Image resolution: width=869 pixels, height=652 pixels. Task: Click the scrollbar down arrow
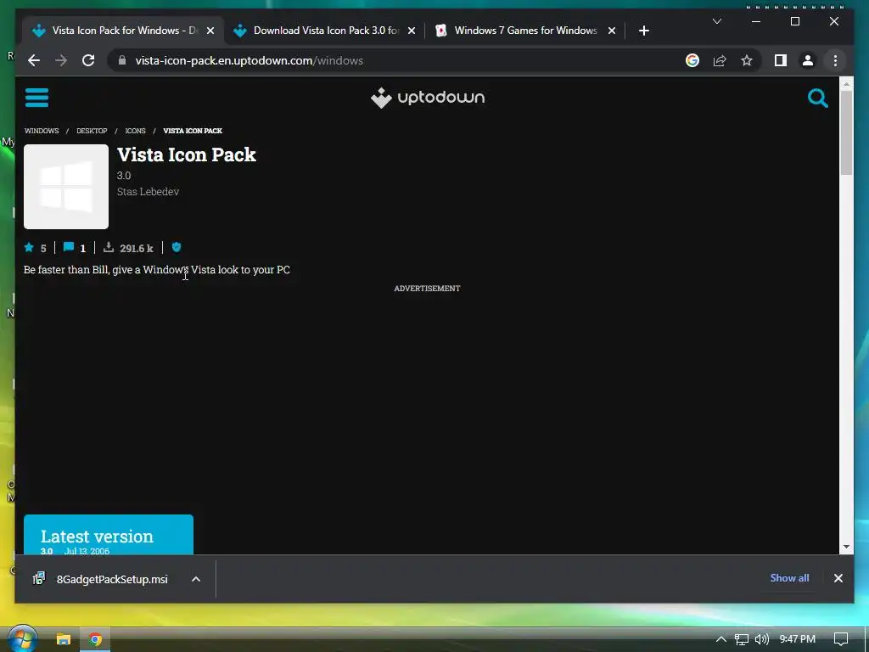846,547
